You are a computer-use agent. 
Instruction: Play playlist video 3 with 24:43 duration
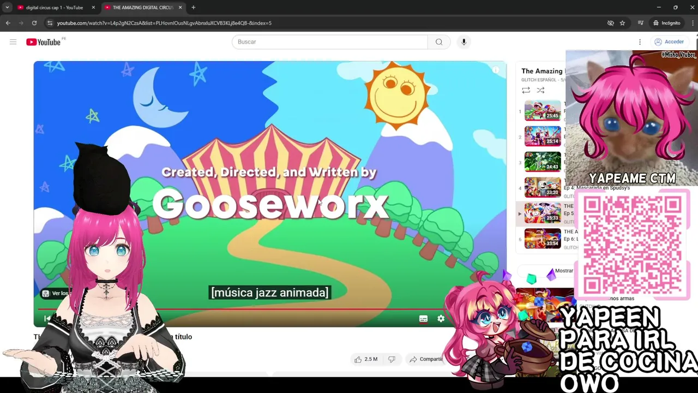tap(543, 162)
